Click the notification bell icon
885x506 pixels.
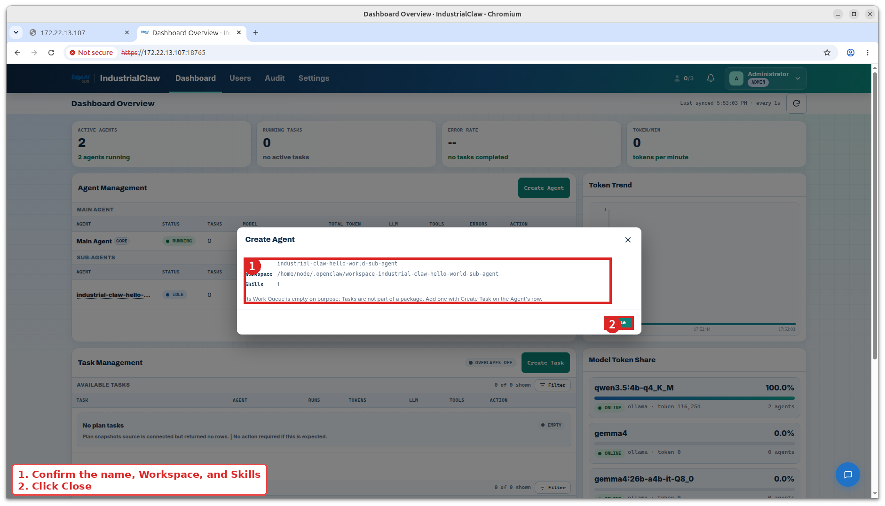(711, 78)
